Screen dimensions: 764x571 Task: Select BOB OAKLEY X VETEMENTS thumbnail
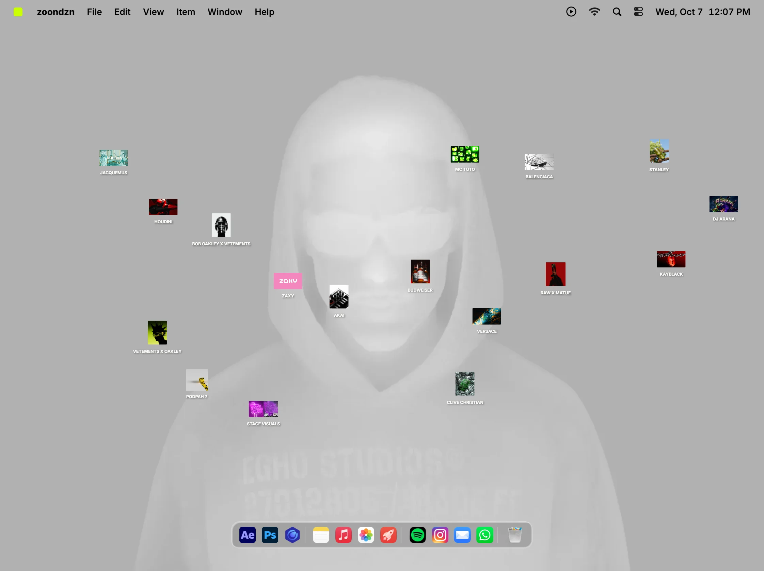click(x=221, y=225)
